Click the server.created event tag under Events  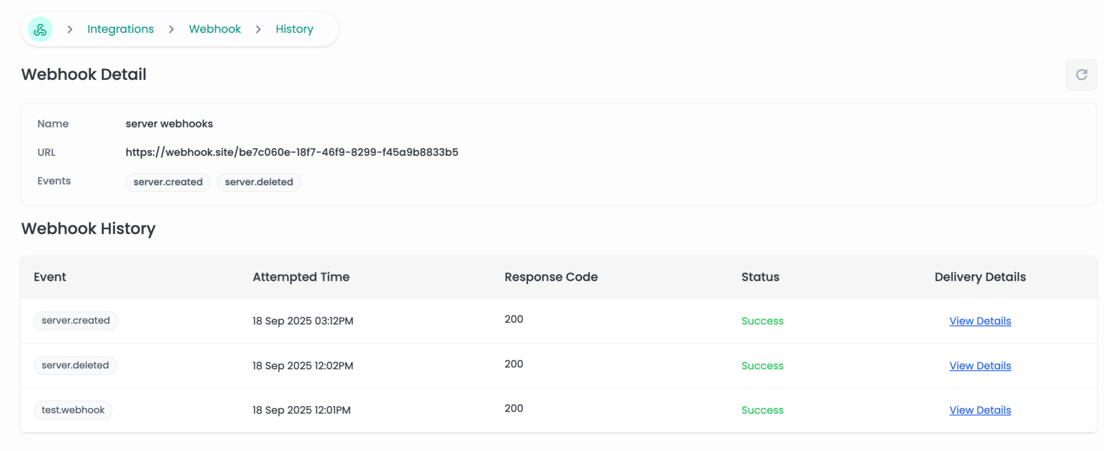(168, 182)
